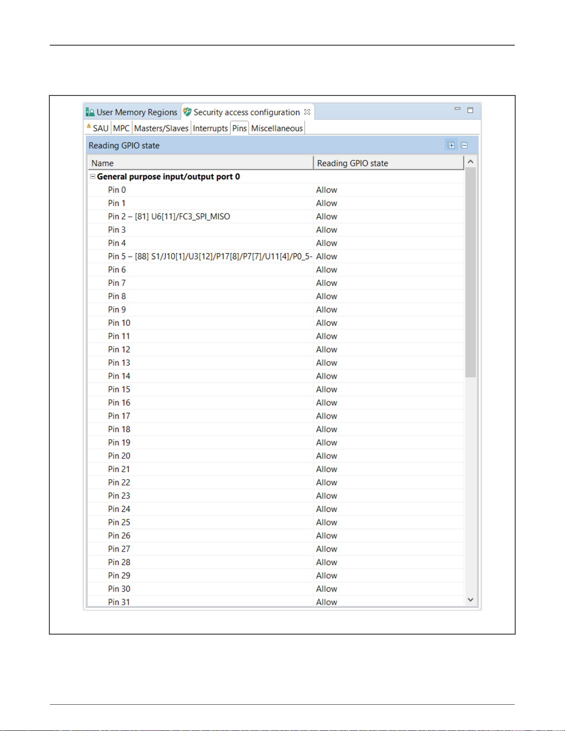565x731 pixels.
Task: Click the Reading GPIO state section title
Action: (124, 146)
